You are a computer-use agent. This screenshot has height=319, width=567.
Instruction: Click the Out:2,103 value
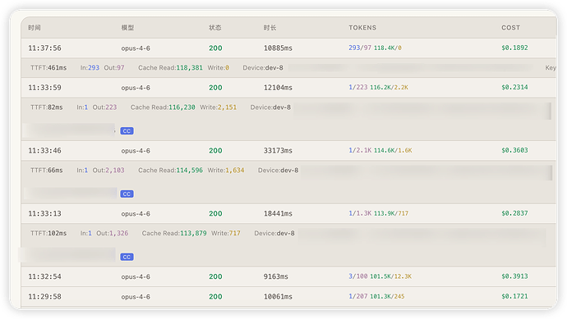[x=108, y=171]
